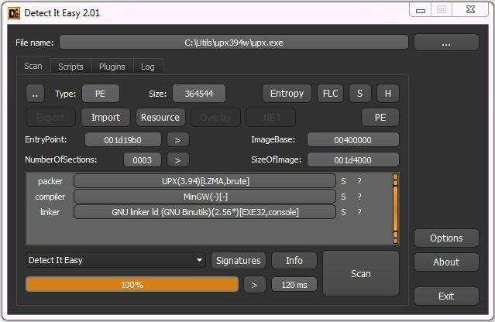Open the Import table
The height and width of the screenshot is (322, 495).
pyautogui.click(x=106, y=118)
